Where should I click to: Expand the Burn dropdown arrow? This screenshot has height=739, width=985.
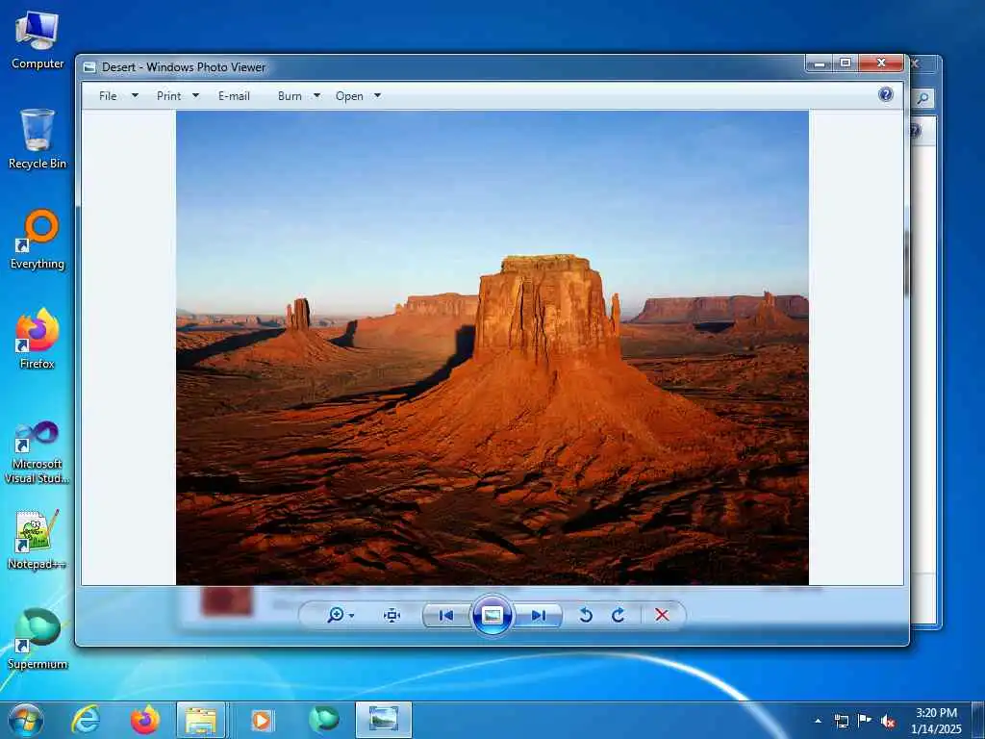(316, 95)
